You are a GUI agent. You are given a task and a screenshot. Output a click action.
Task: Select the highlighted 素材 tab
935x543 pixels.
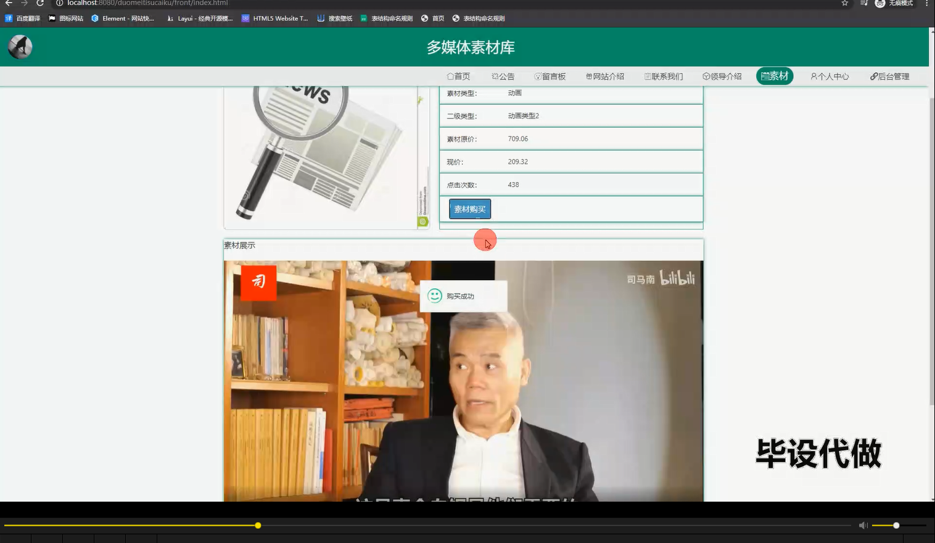(x=775, y=75)
